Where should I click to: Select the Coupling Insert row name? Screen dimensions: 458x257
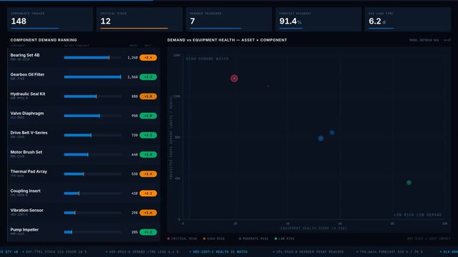[26, 191]
